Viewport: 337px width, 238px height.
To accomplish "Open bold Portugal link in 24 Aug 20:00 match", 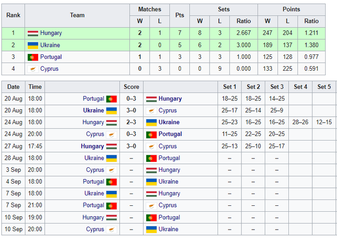I will [170, 134].
